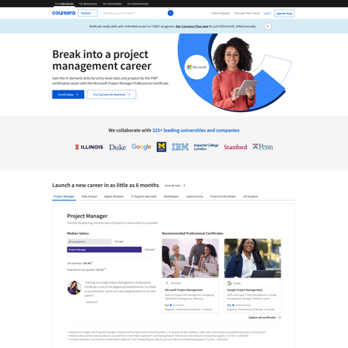Select the Data Analyst role tab
This screenshot has width=348, height=348.
[89, 196]
